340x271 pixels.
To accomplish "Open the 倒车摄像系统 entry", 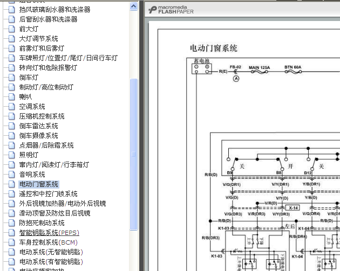I will 38,136.
